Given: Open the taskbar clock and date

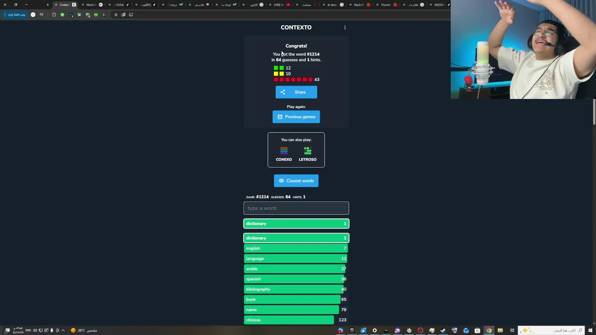Looking at the screenshot, I should click(x=18, y=330).
